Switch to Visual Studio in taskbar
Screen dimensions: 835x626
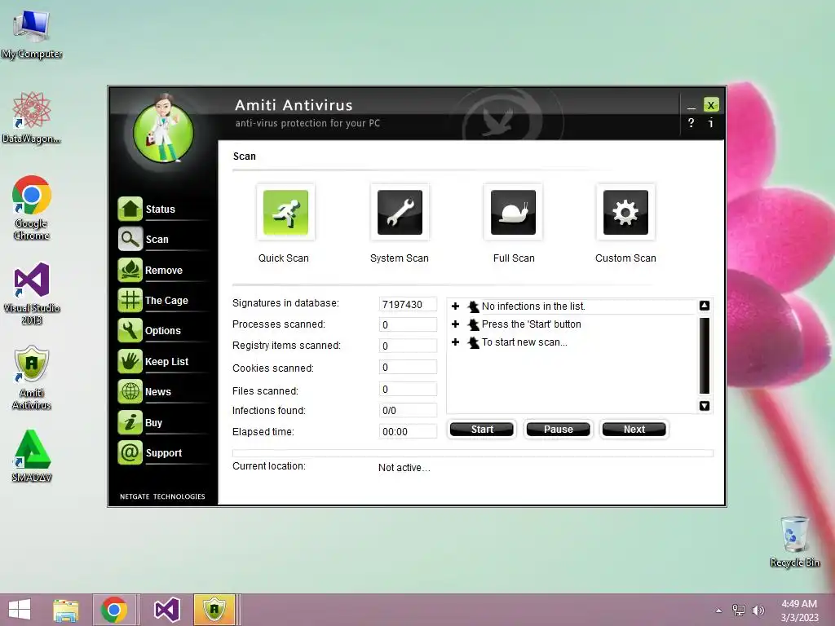[166, 610]
